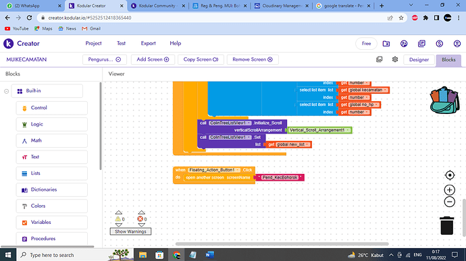Viewport: 466px width, 261px height.
Task: Click the Add Screen button
Action: pos(153,59)
